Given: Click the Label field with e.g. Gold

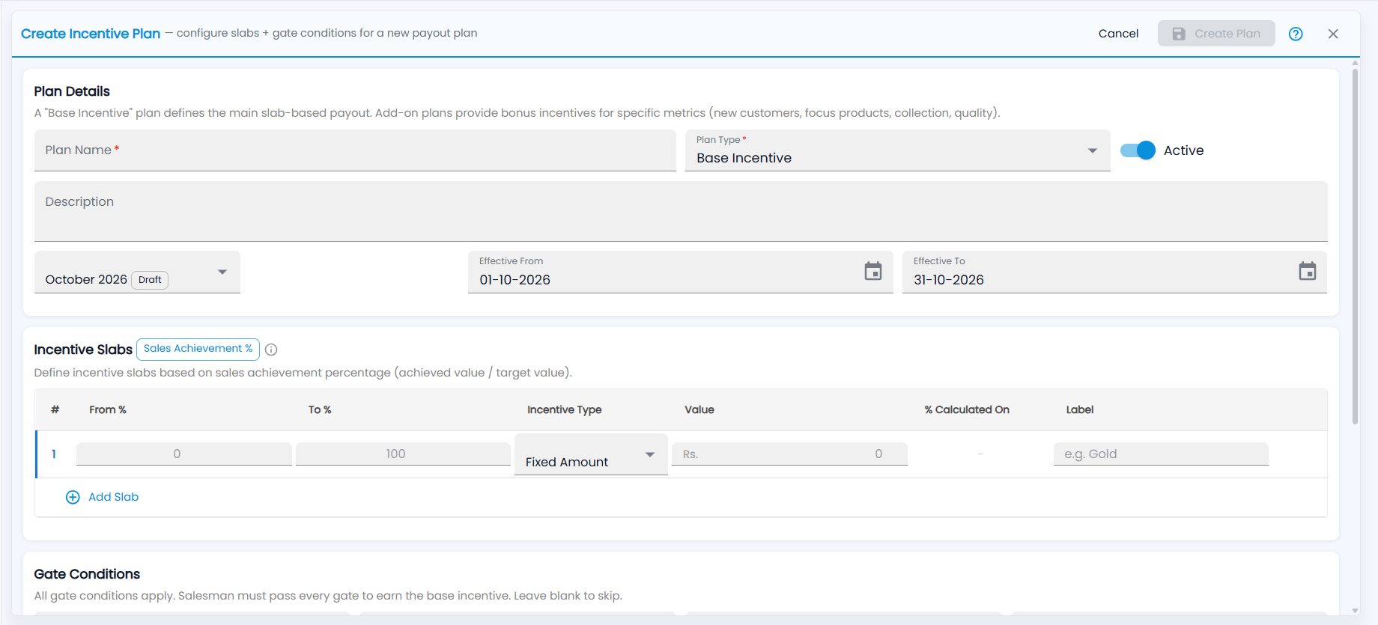Looking at the screenshot, I should pyautogui.click(x=1161, y=454).
